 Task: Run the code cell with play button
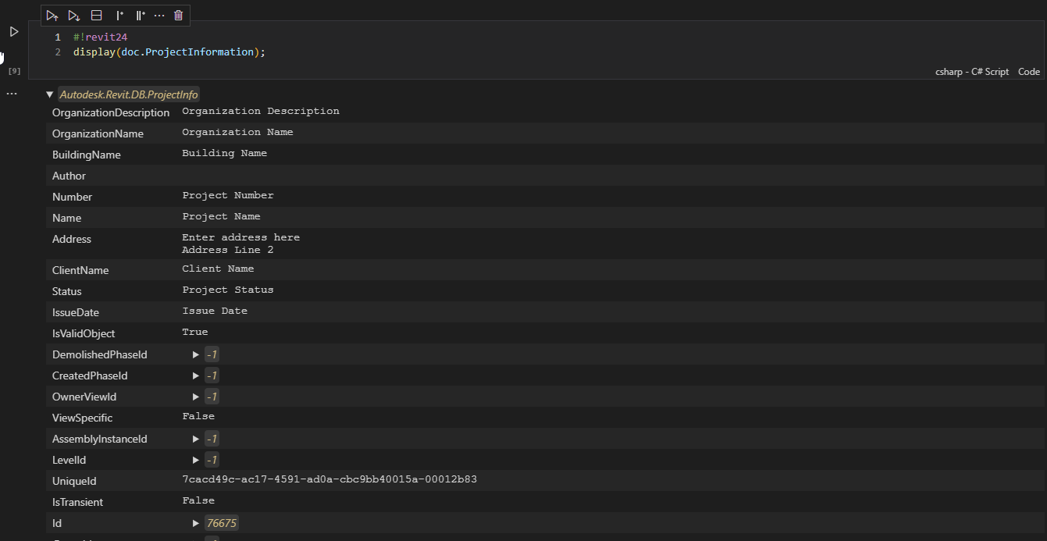pos(14,32)
